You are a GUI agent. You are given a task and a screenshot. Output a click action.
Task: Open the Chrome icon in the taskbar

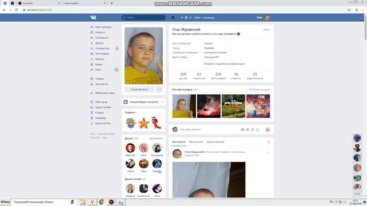coord(101,202)
